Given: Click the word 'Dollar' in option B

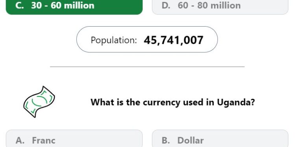Looking at the screenshot, I should tap(190, 140).
